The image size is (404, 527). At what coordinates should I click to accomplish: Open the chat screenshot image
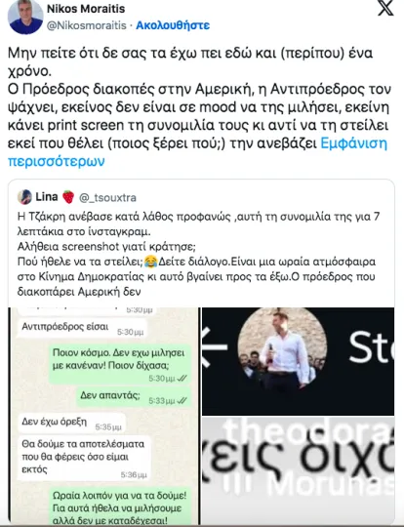pyautogui.click(x=104, y=416)
